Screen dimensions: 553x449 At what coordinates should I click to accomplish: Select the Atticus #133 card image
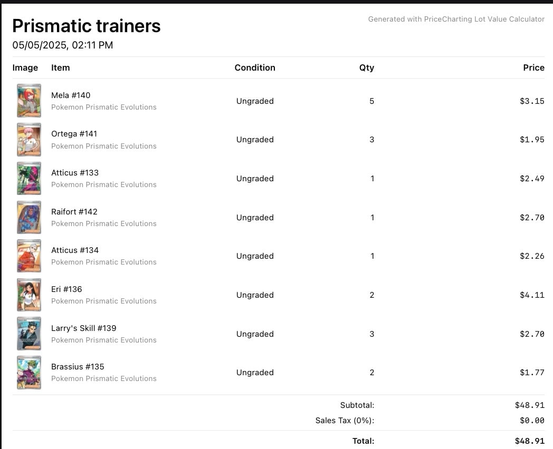pos(29,179)
